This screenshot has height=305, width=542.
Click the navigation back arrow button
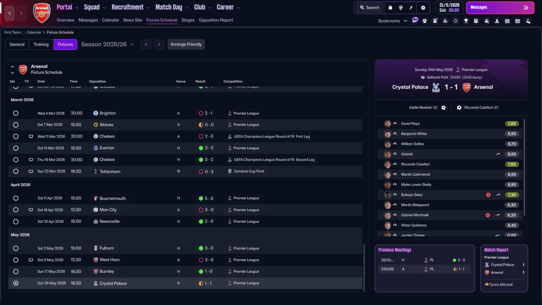pos(10,13)
